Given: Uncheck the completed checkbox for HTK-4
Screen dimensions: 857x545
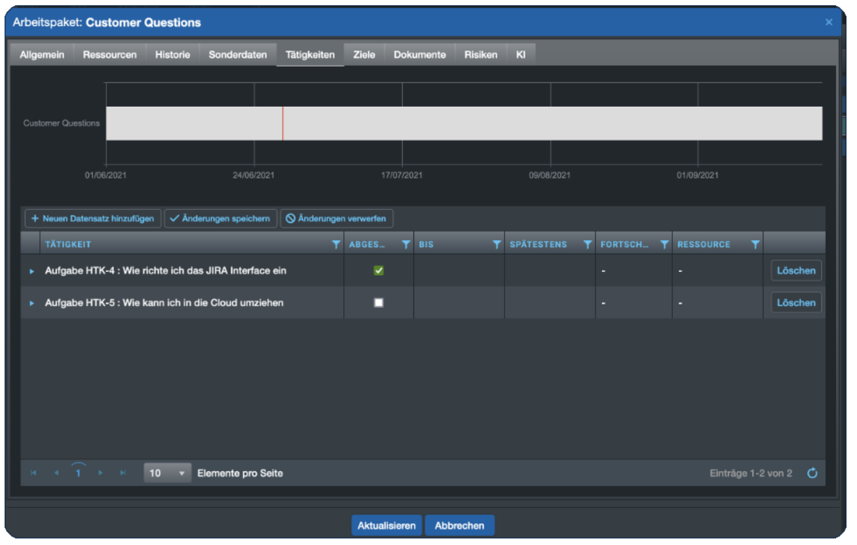Looking at the screenshot, I should (379, 271).
